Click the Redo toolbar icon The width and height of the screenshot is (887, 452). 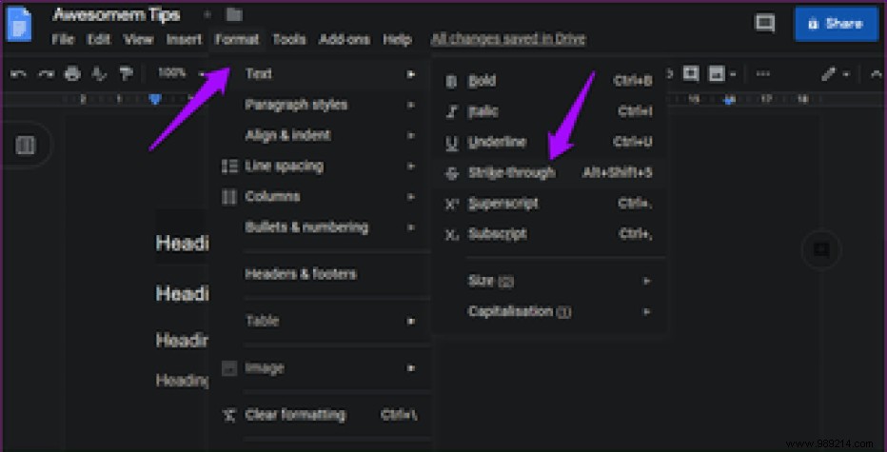click(x=47, y=73)
